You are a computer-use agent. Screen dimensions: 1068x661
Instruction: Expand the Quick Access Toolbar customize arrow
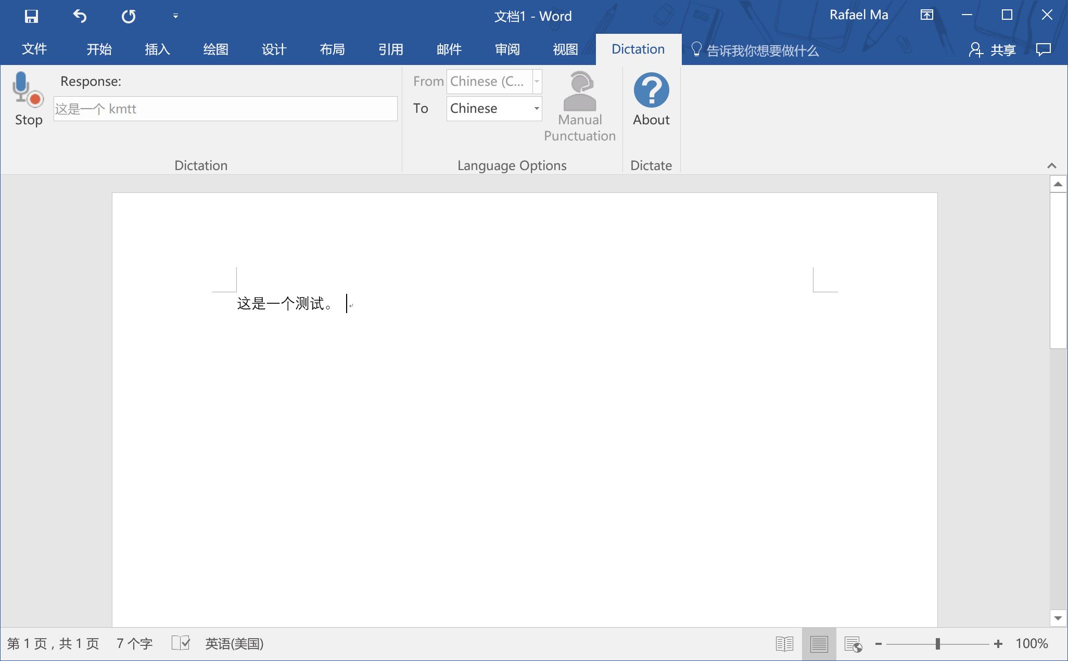point(175,16)
